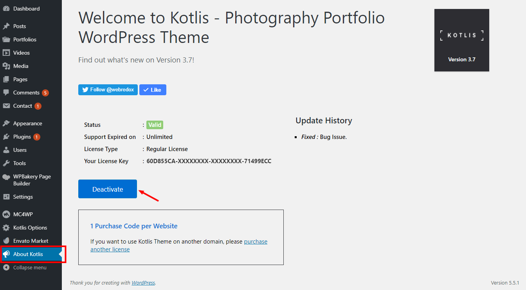
Task: Click the Kotlis Version 3.7 logo badge
Action: (x=461, y=40)
